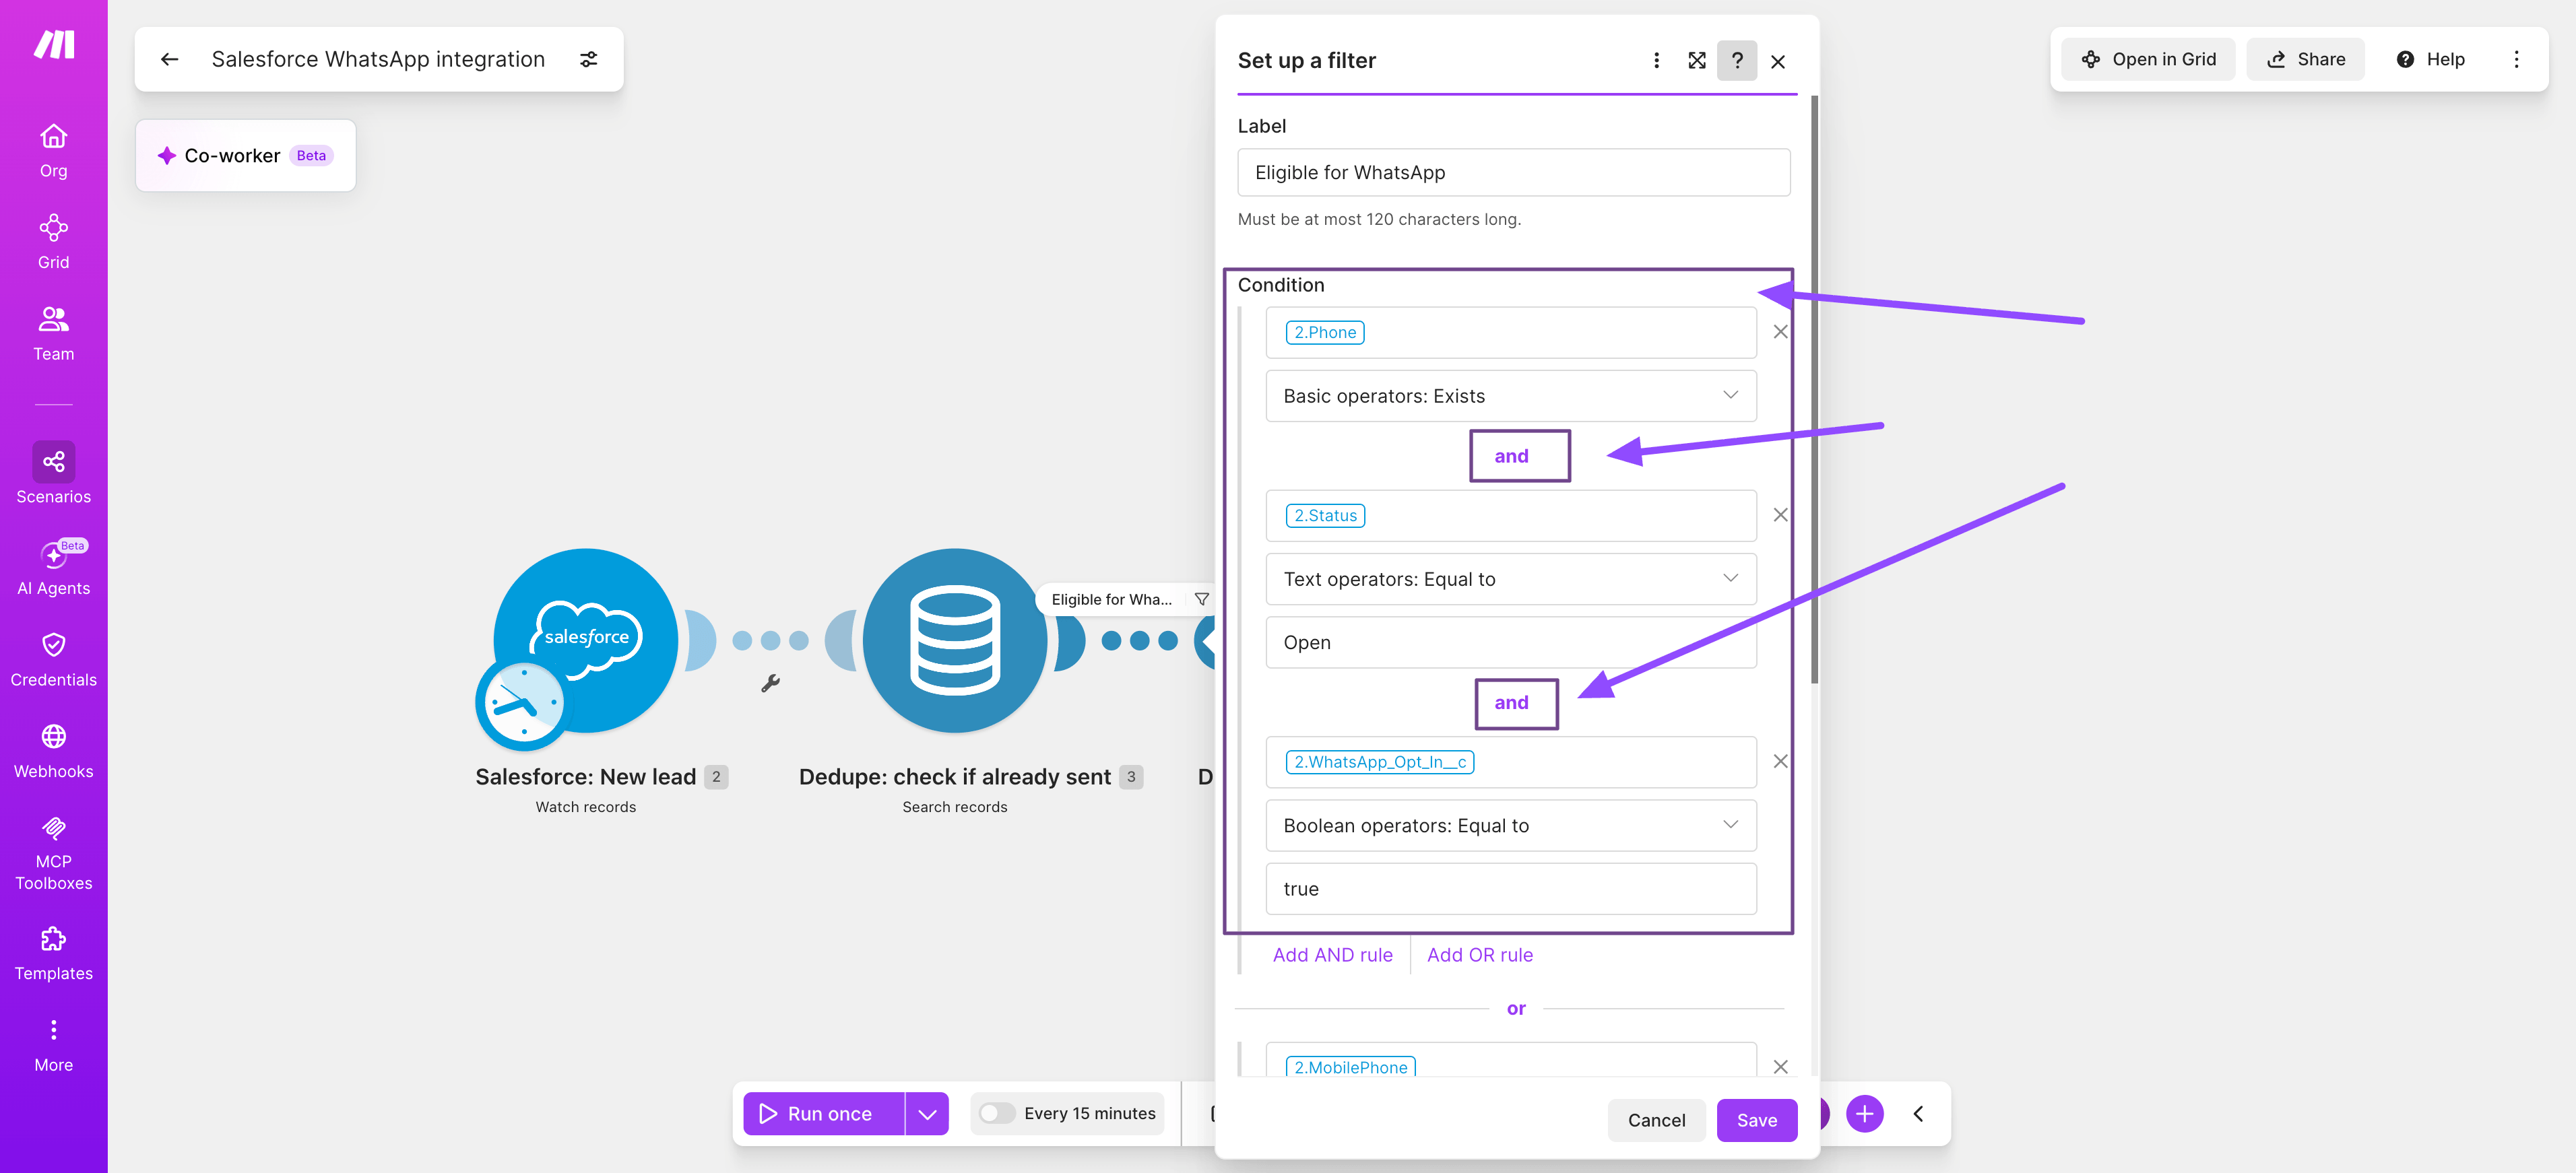
Task: Open the Basic operators: Exists dropdown
Action: click(x=1510, y=396)
